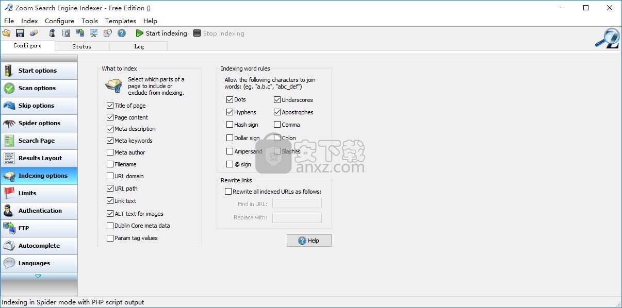Click status bar indexing mode text
This screenshot has height=308, width=622.
(x=73, y=302)
